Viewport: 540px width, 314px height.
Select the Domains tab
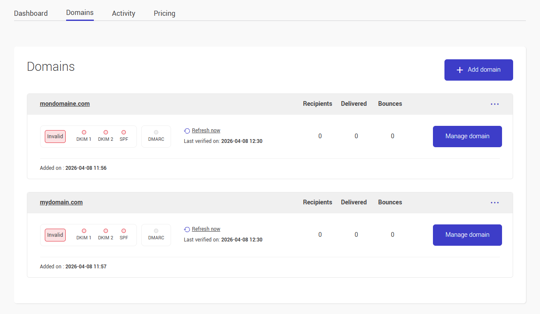(x=80, y=13)
